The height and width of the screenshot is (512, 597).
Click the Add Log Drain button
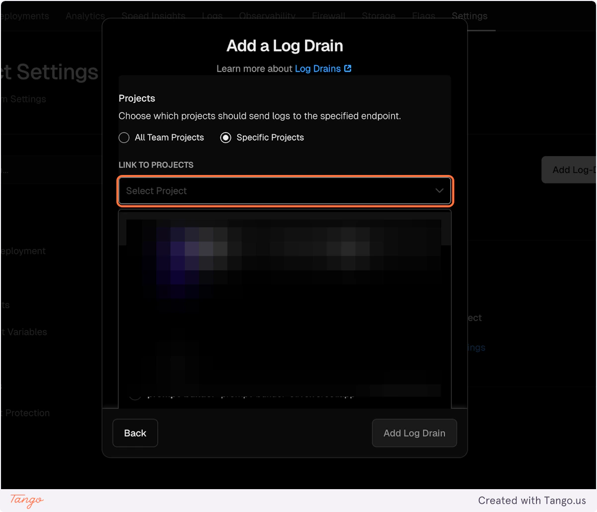[x=414, y=433]
